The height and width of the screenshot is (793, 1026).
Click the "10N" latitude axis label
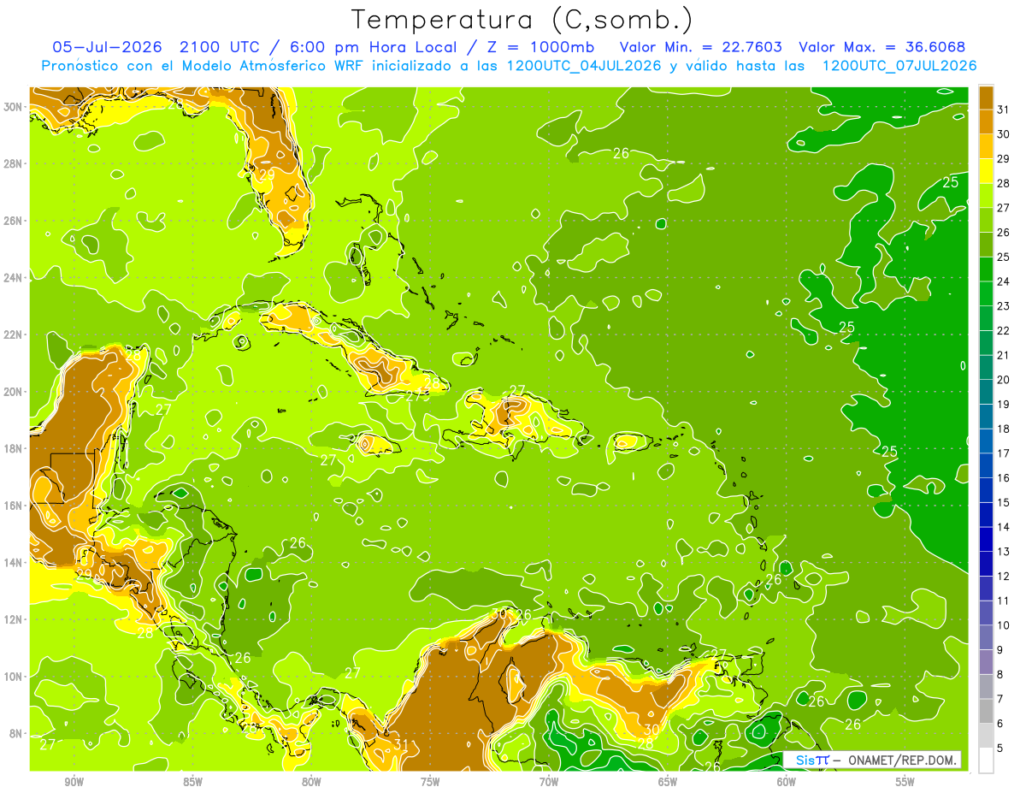[13, 676]
